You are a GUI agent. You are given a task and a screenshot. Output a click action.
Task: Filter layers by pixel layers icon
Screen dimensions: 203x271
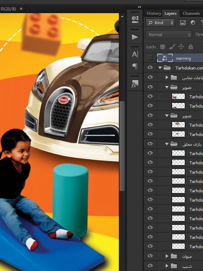183,22
